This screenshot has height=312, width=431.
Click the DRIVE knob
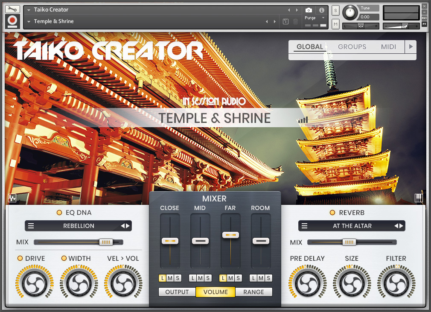pyautogui.click(x=35, y=284)
